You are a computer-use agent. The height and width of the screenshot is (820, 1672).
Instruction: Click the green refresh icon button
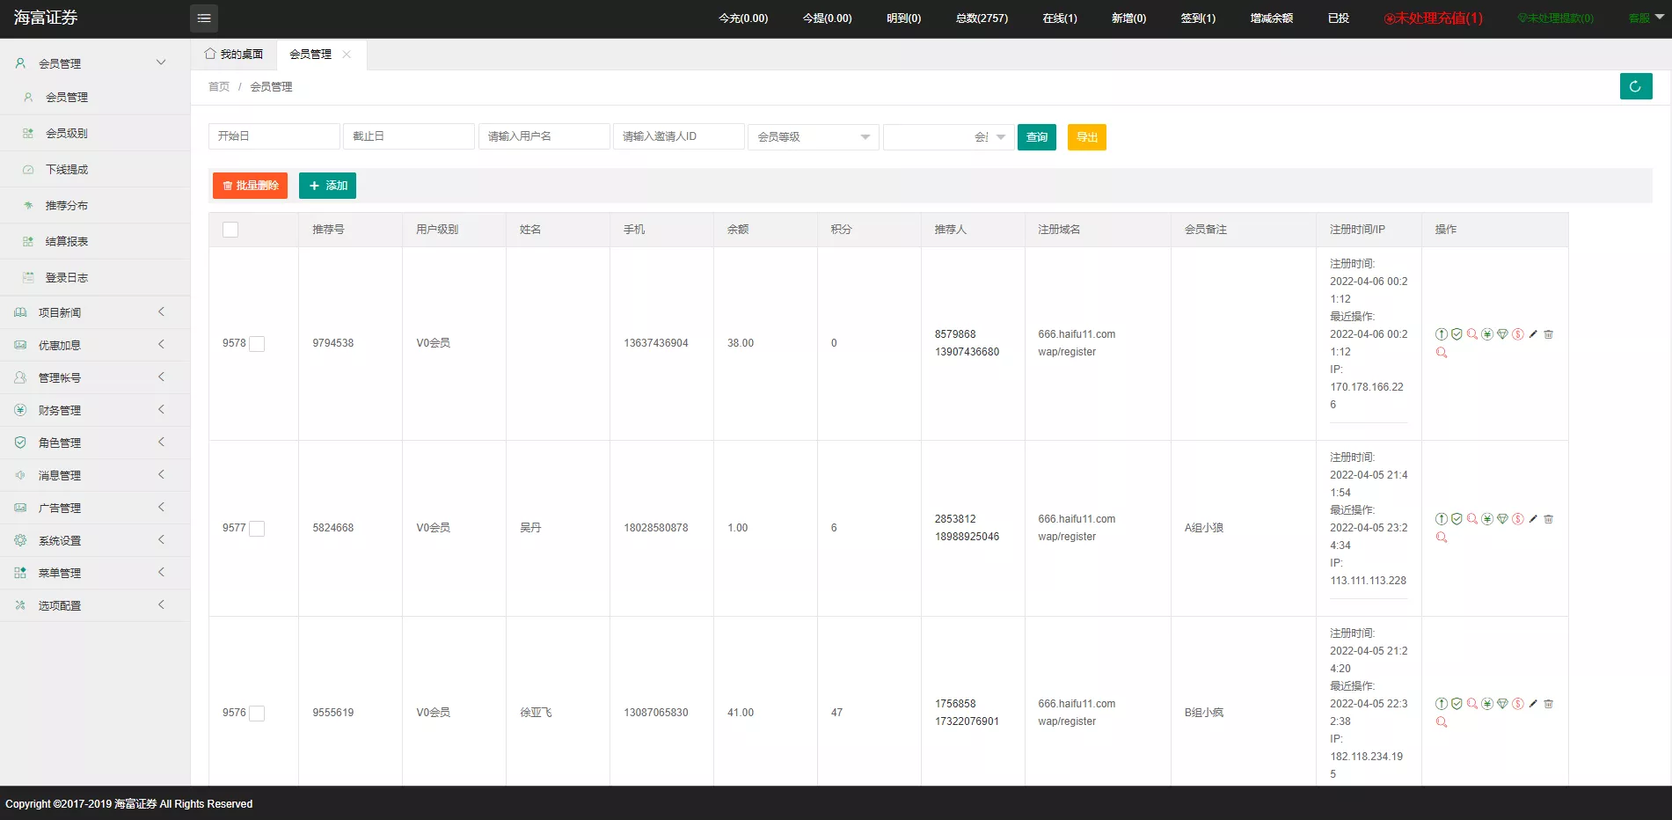click(1635, 86)
